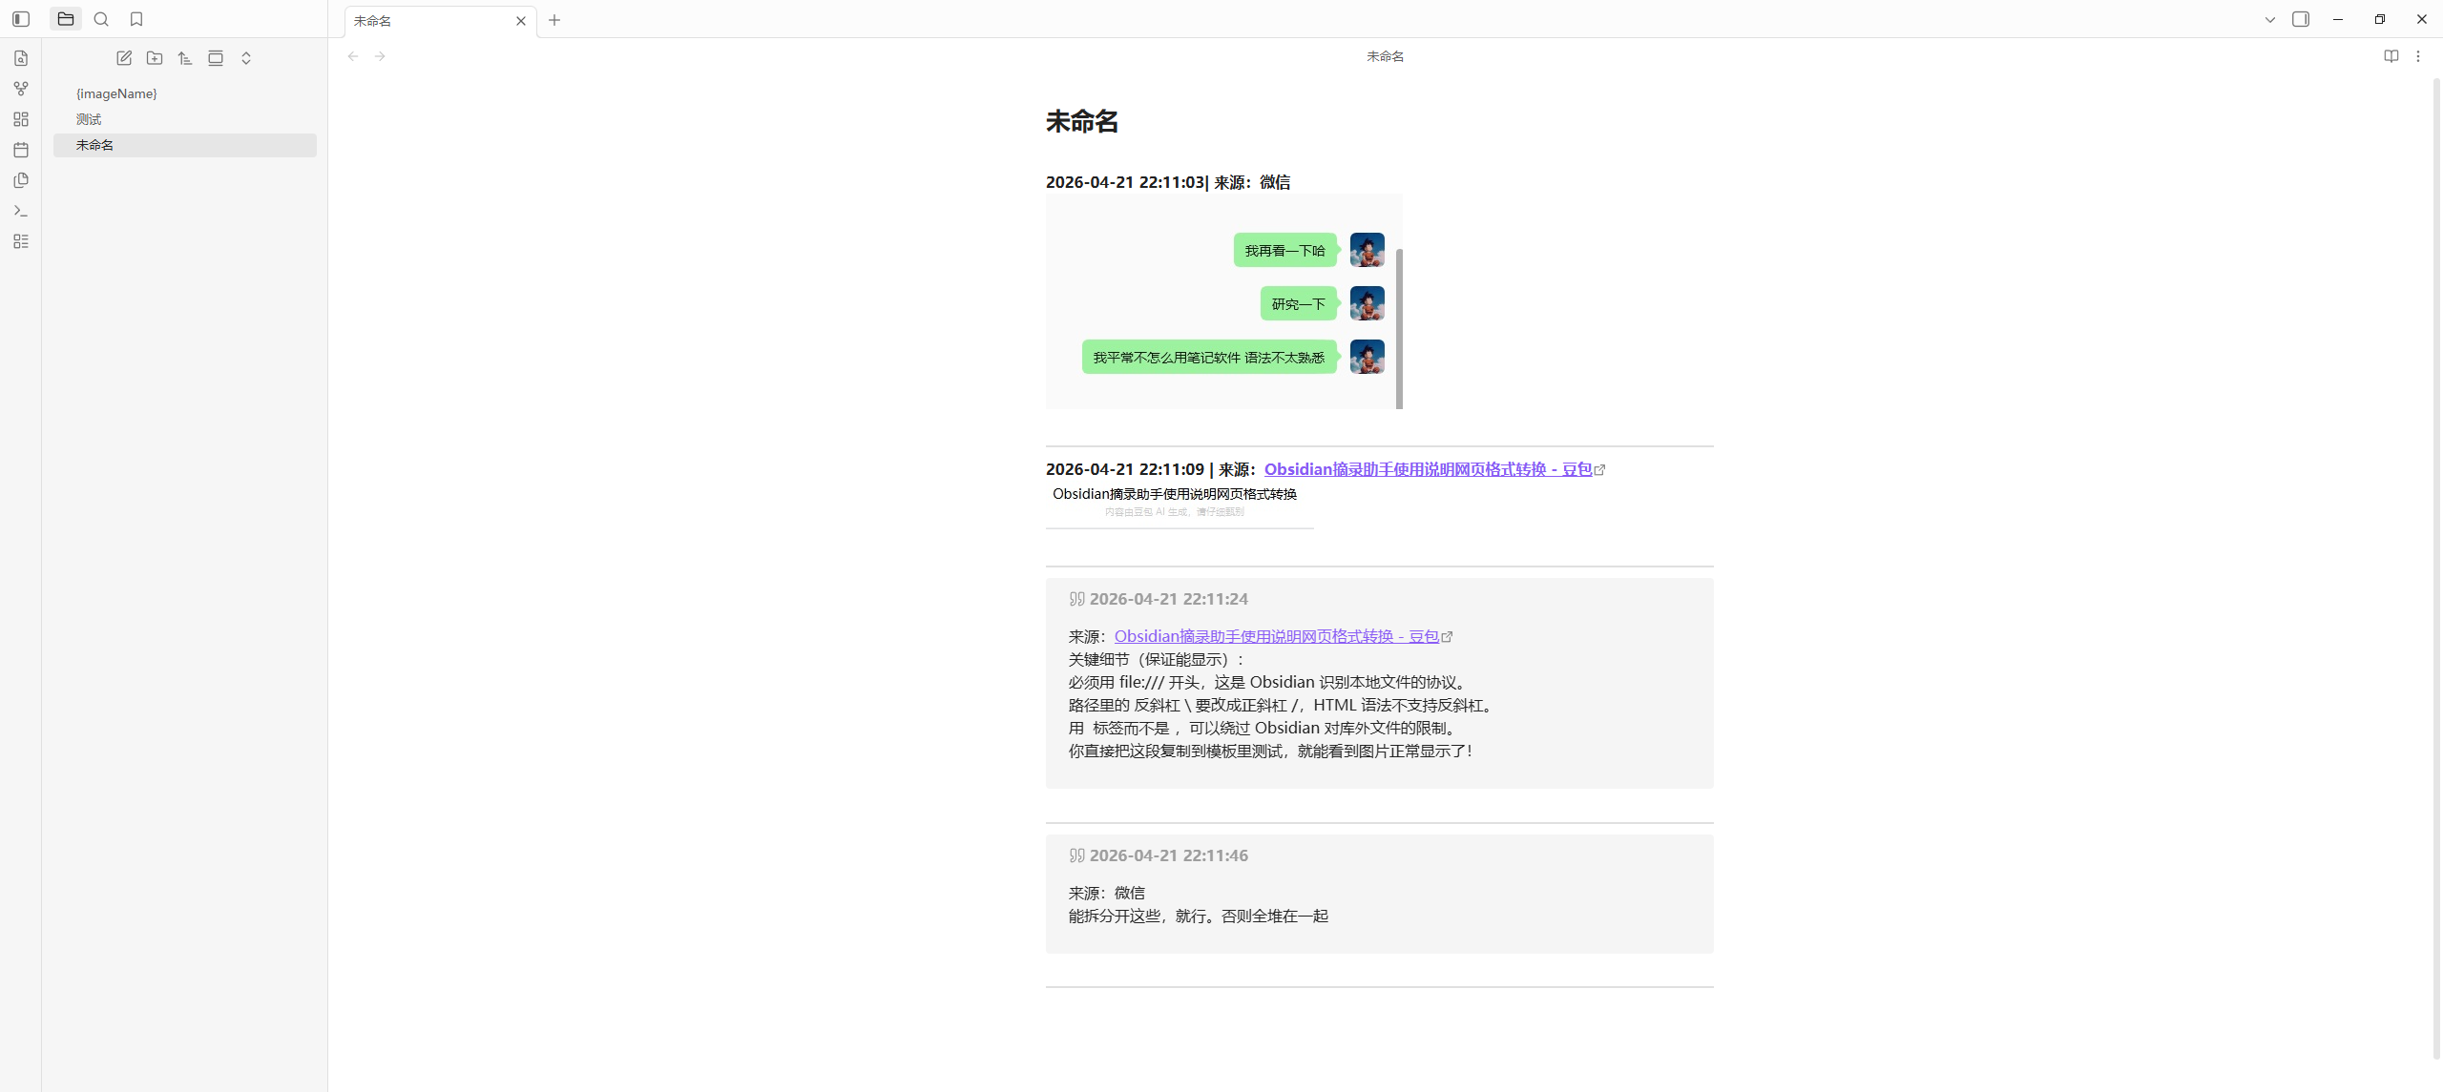Image resolution: width=2443 pixels, height=1092 pixels.
Task: Open graph view from the ribbon
Action: pyautogui.click(x=21, y=89)
